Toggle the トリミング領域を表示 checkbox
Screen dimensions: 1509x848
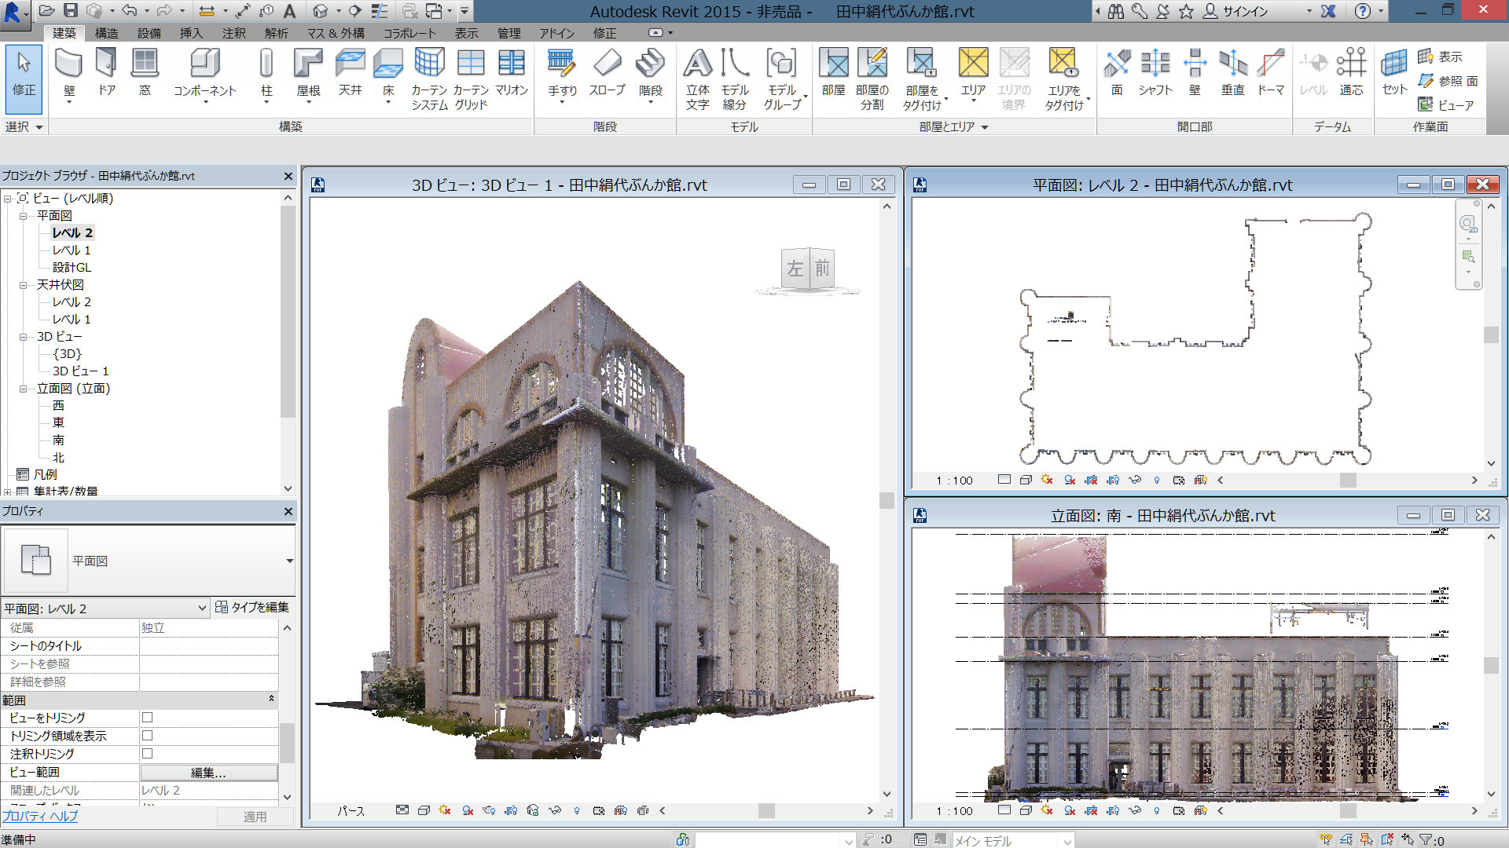point(147,736)
